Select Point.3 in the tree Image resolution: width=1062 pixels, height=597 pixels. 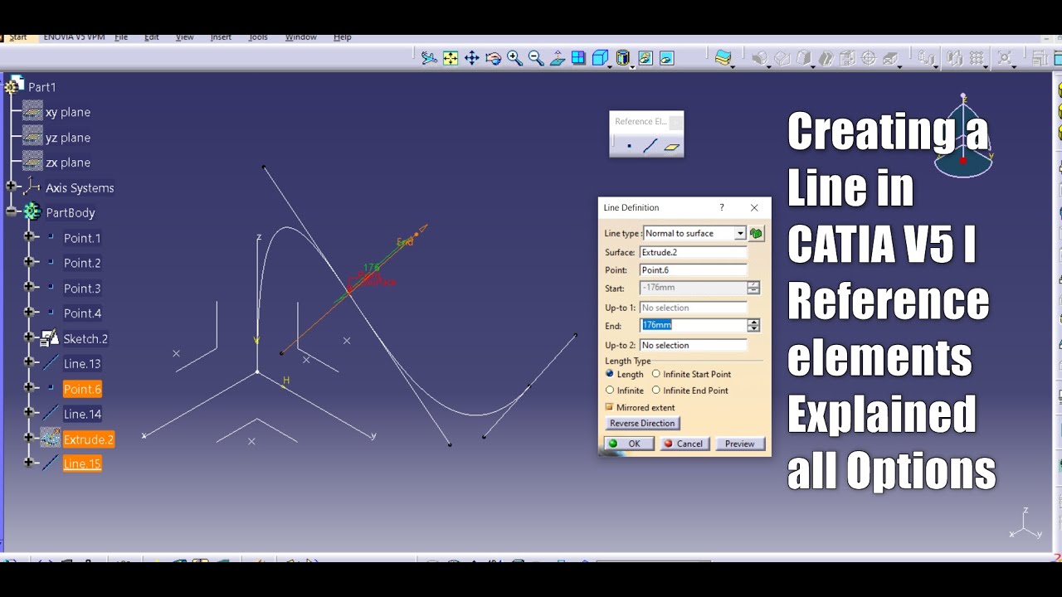pos(82,289)
